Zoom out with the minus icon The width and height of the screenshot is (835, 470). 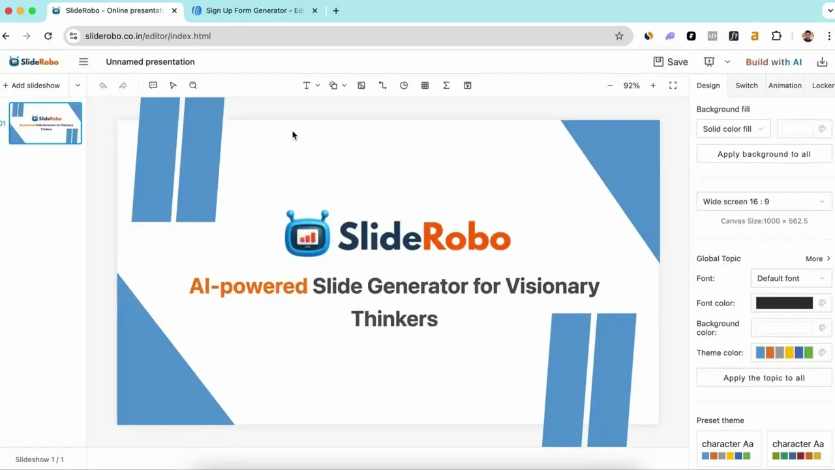(610, 86)
